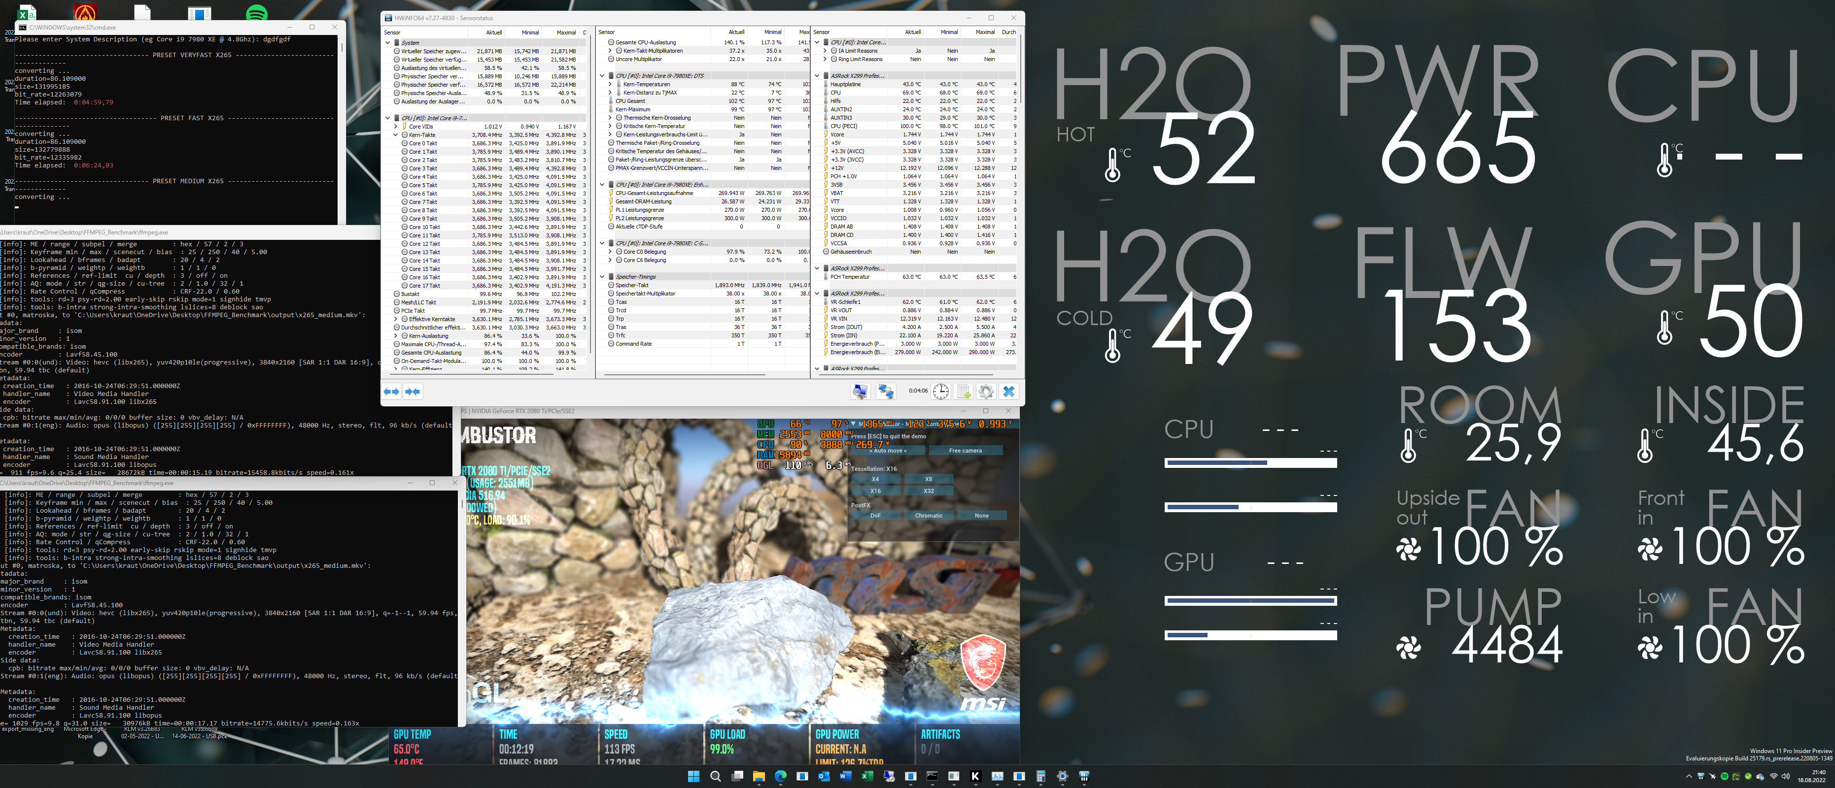Open the Excel file desktop icon
1835x788 pixels.
26,12
